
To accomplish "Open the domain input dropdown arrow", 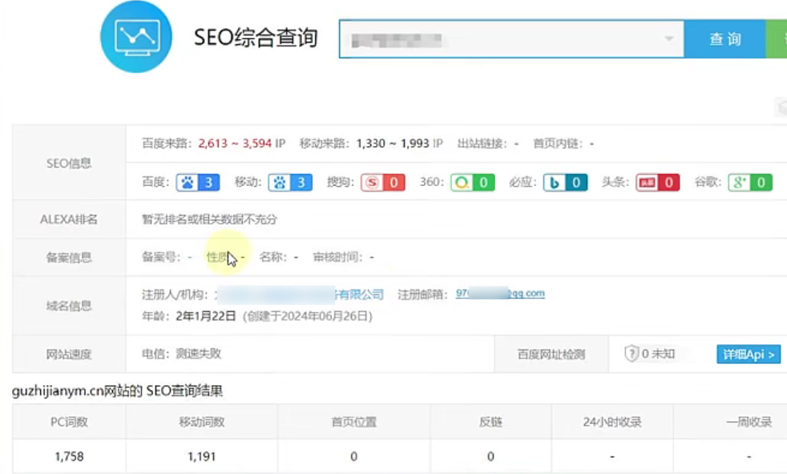I will [x=668, y=38].
